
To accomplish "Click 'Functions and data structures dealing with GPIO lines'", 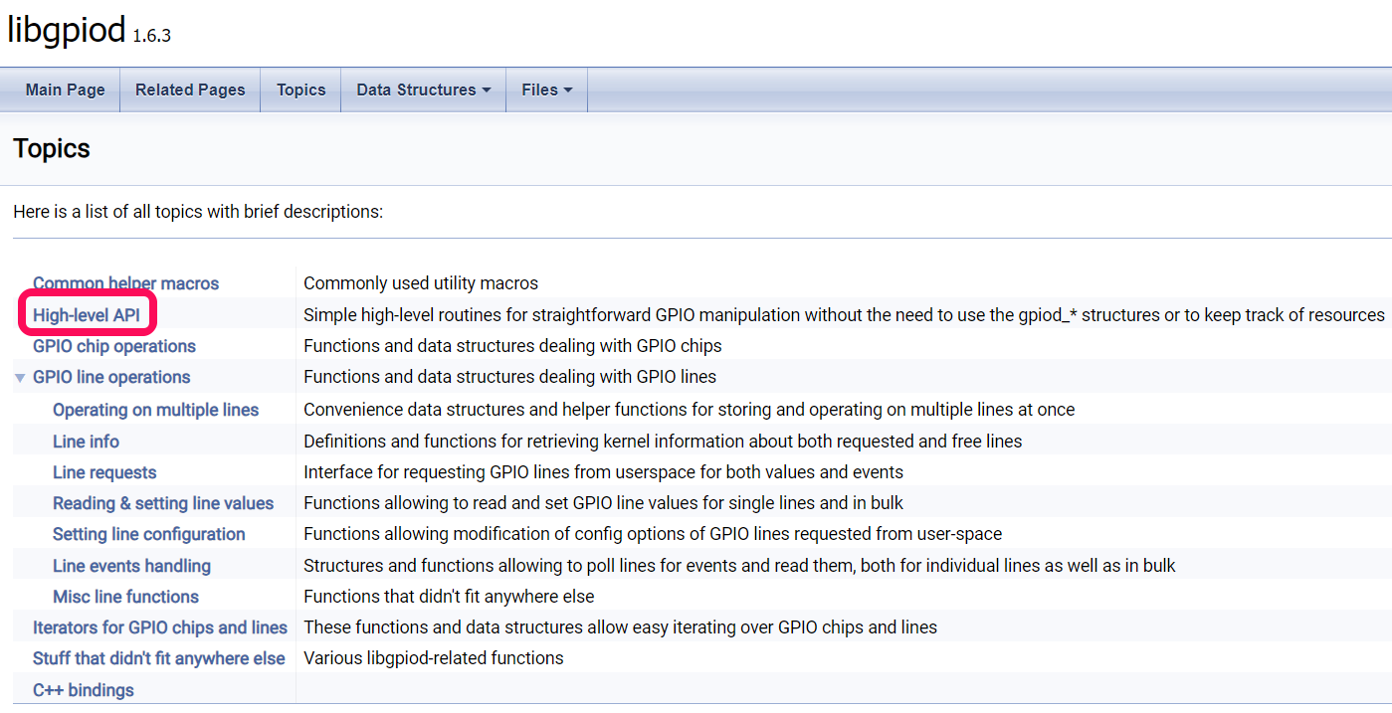I will click(509, 377).
